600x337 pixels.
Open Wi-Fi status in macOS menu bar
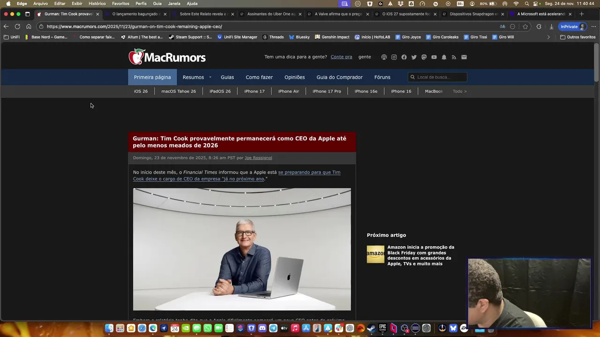[516, 4]
